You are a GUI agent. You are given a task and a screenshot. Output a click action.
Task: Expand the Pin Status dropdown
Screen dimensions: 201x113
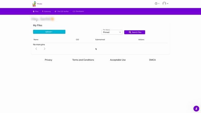pyautogui.click(x=112, y=32)
